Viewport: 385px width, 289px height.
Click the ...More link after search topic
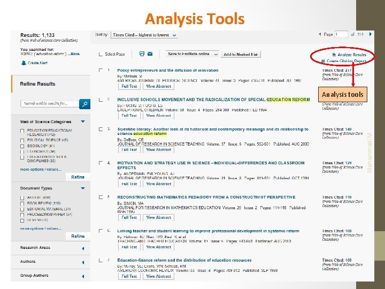(x=74, y=54)
